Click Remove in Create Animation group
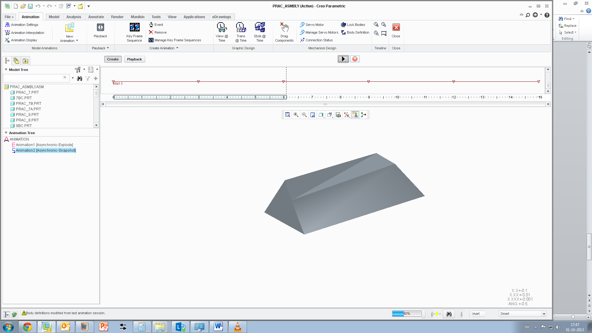 pyautogui.click(x=158, y=32)
